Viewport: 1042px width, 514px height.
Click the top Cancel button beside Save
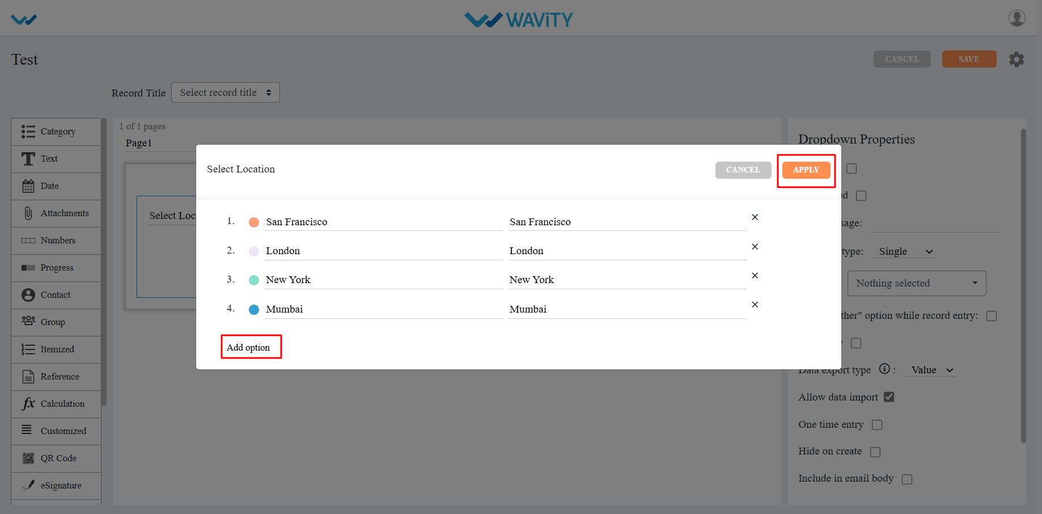click(x=902, y=59)
